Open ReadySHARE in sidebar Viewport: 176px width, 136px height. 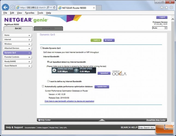click(x=17, y=61)
